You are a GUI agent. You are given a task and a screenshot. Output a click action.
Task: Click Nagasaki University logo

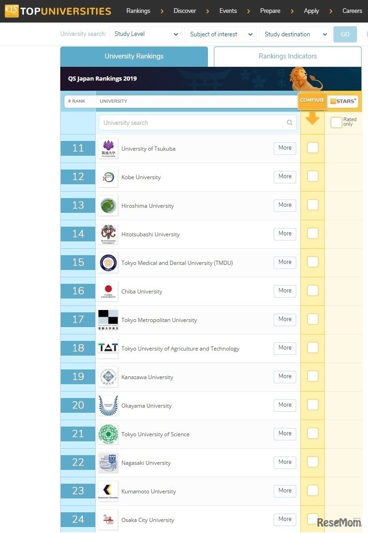click(x=108, y=463)
